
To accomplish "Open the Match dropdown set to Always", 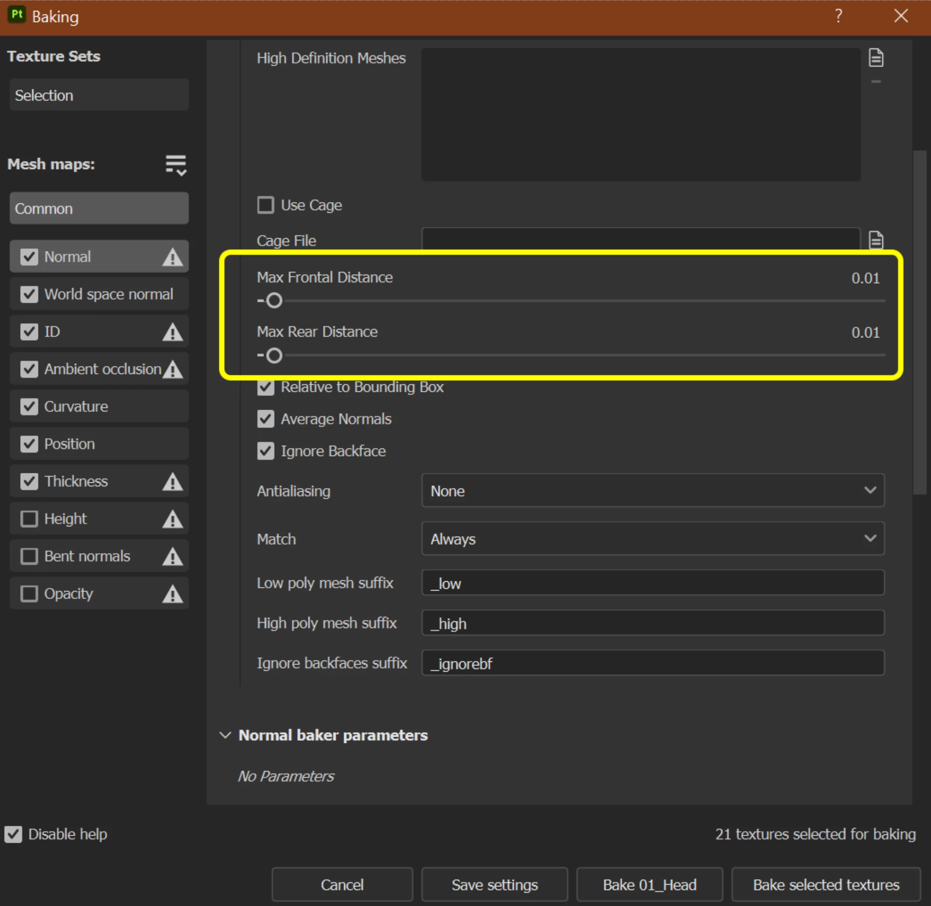I will pos(653,539).
